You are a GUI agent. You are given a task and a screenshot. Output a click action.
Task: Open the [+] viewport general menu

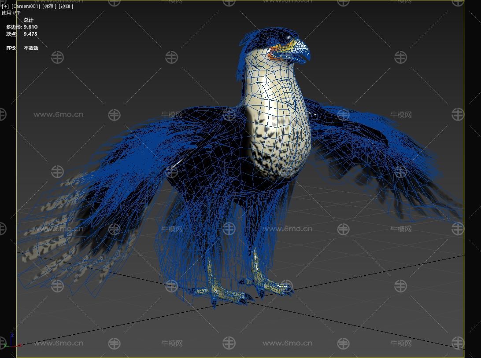[x=5, y=7]
